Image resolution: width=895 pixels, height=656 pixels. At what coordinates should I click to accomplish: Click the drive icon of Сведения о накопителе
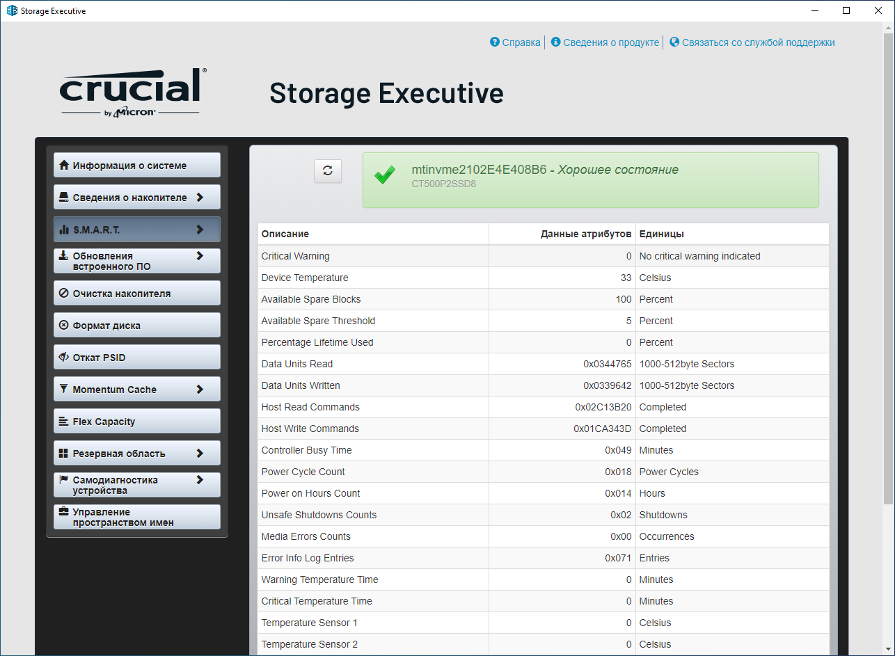pos(64,198)
